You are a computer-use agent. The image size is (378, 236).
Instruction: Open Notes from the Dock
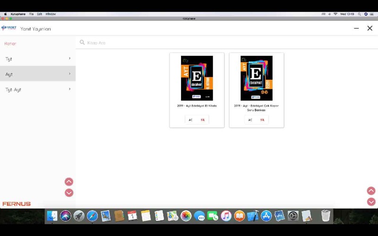click(146, 216)
